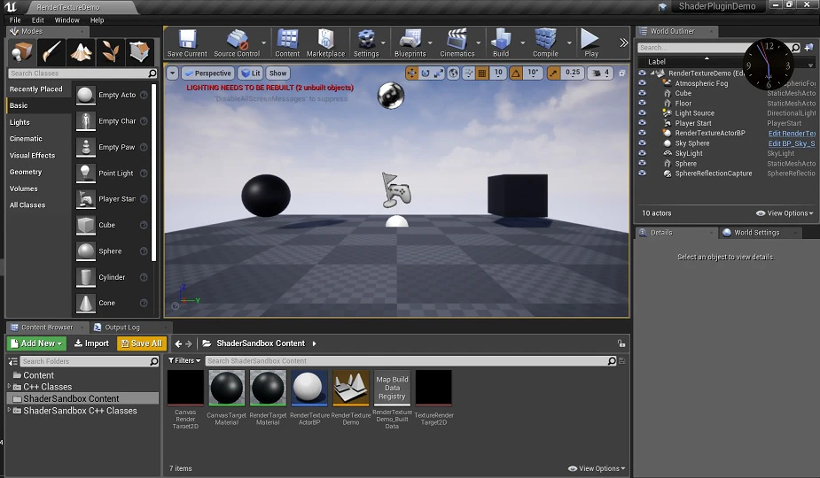This screenshot has height=478, width=820.
Task: Open the Edit BP_Sky_Sphere link
Action: point(792,143)
